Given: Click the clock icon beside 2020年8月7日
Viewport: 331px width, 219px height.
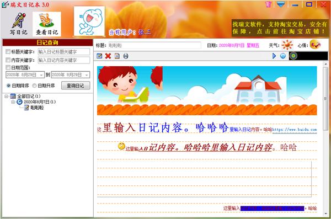Looking at the screenshot, I should 19,102.
